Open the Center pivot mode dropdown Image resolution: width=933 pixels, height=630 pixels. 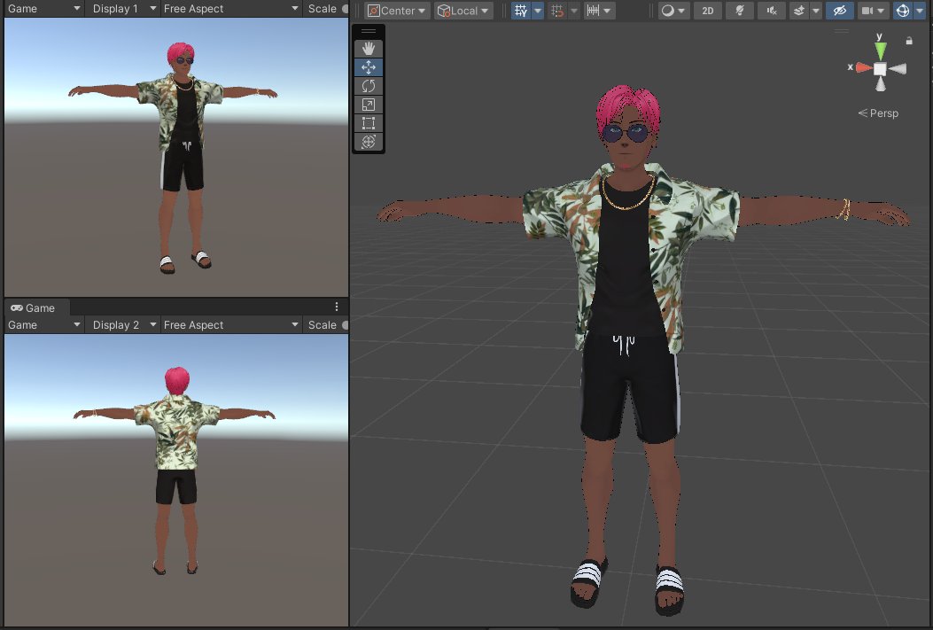click(x=397, y=11)
